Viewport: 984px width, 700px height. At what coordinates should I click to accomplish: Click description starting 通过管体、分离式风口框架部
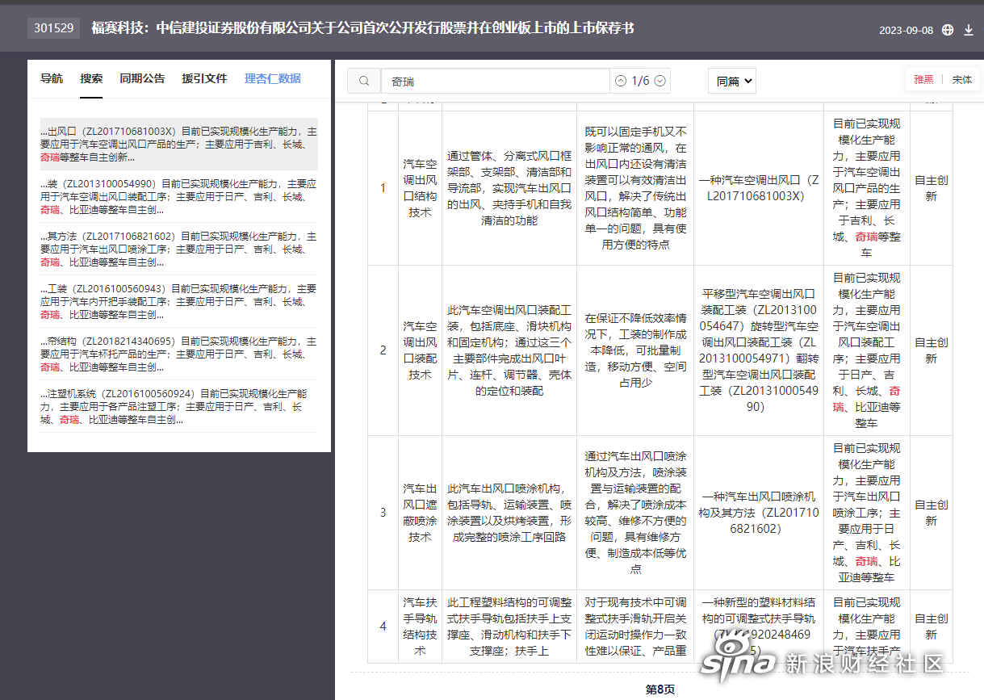click(509, 188)
